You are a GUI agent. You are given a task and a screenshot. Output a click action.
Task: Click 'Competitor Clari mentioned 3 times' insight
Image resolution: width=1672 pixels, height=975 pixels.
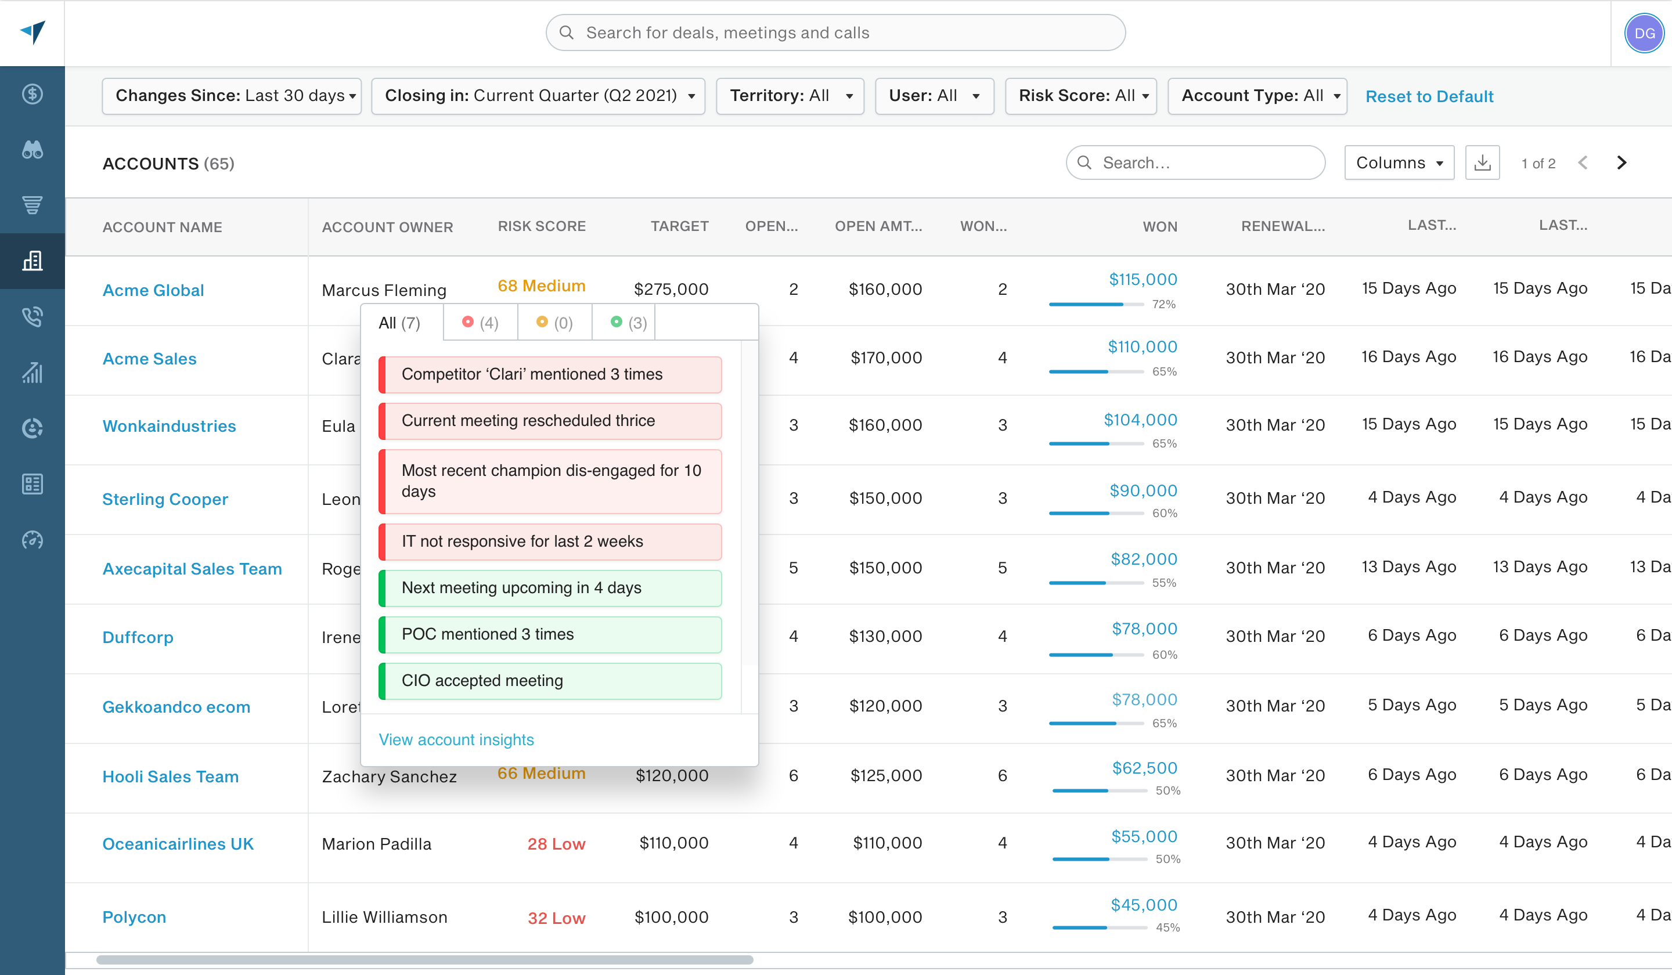pyautogui.click(x=550, y=375)
